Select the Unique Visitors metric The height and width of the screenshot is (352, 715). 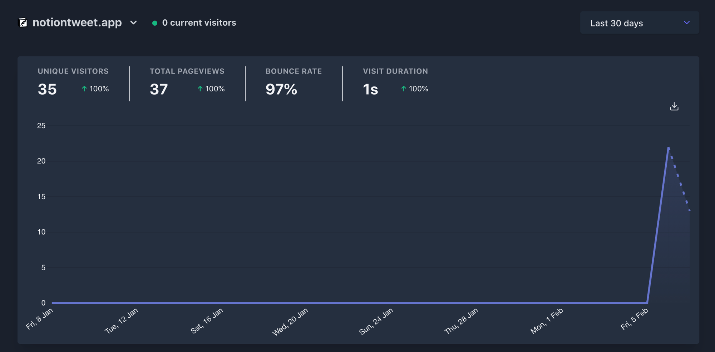73,83
